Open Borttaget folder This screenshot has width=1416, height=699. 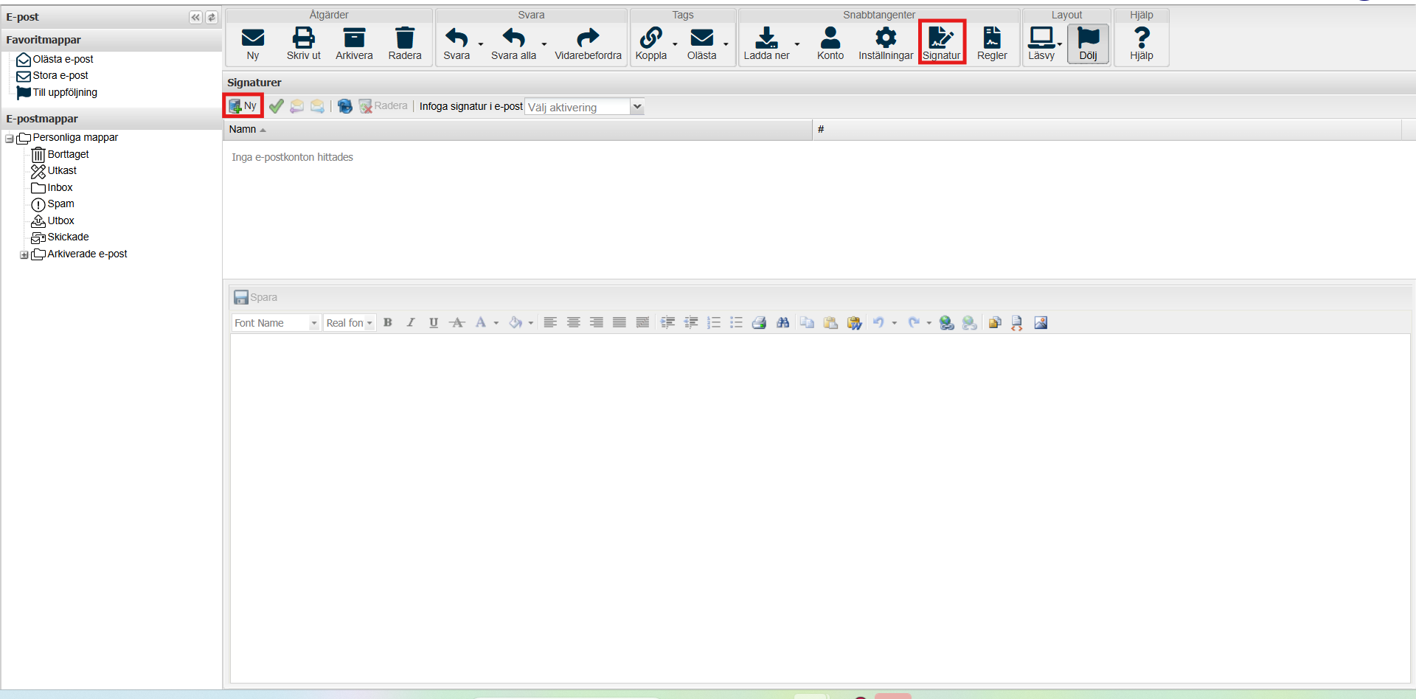[x=68, y=154]
